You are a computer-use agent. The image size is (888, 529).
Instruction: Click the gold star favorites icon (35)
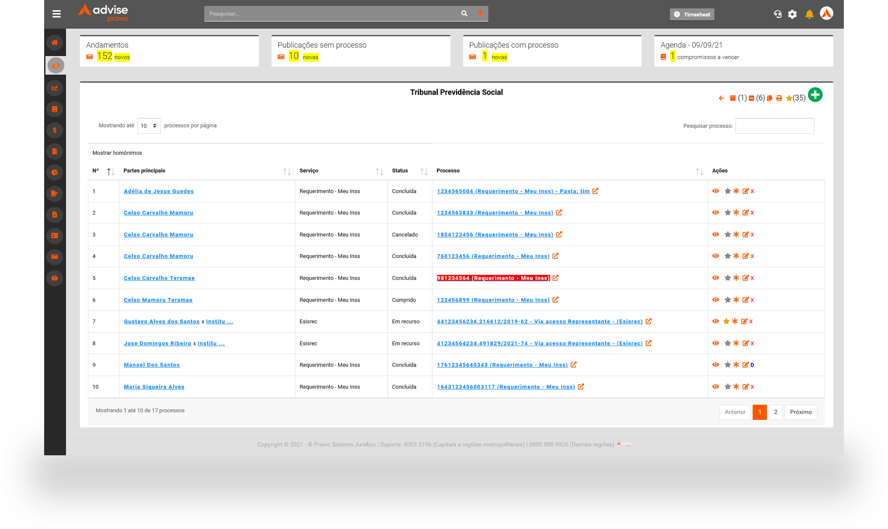[x=789, y=98]
